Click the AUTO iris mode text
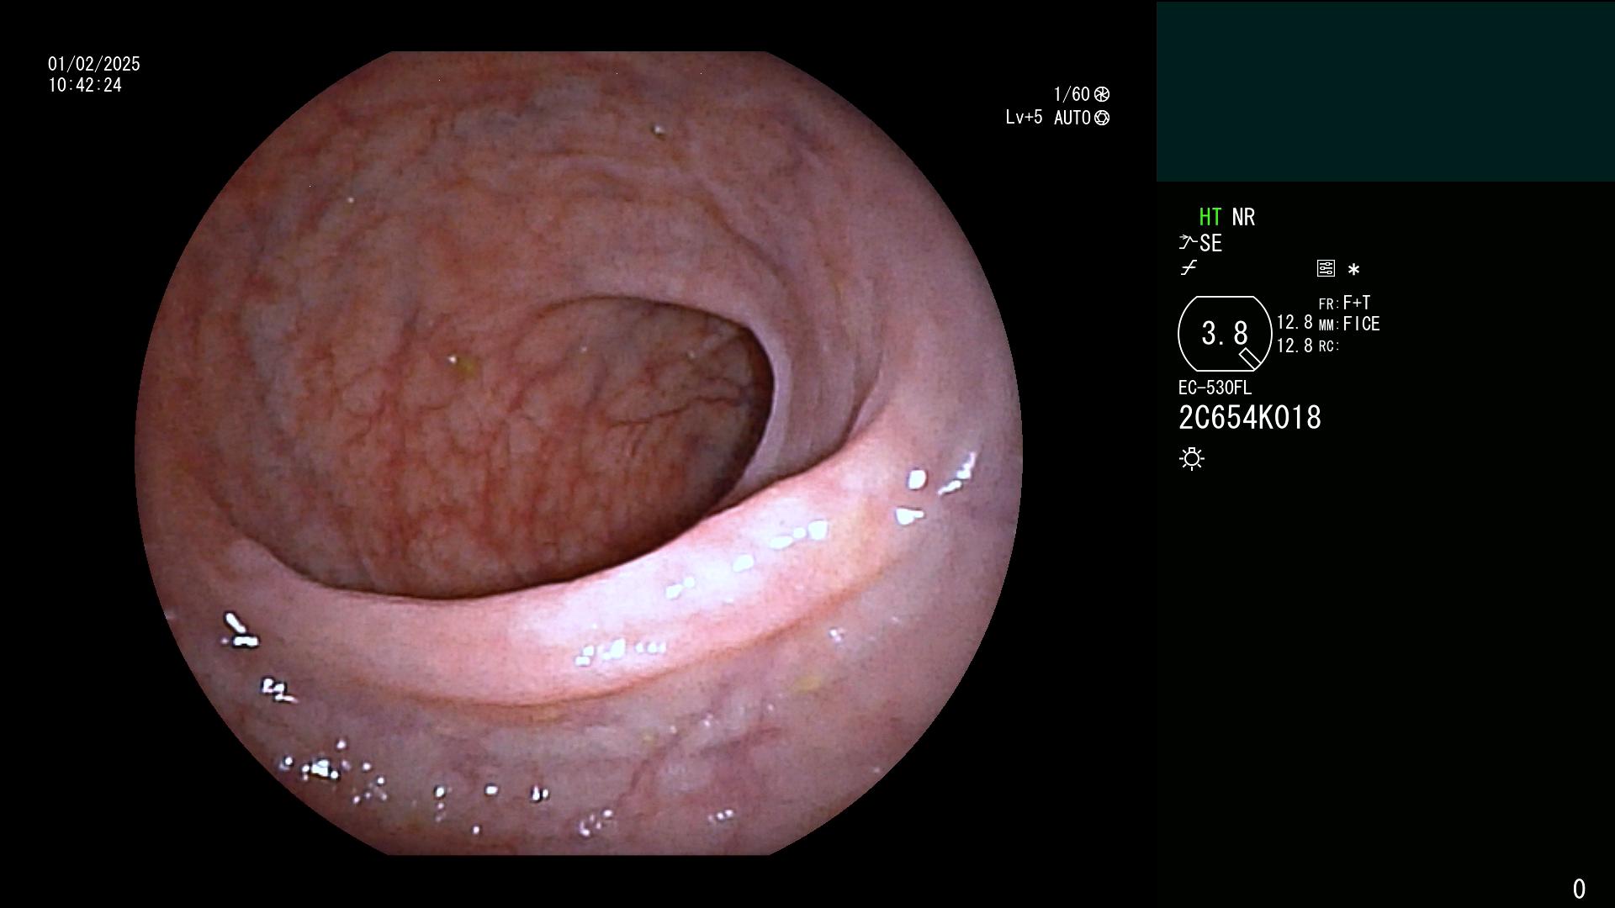Image resolution: width=1615 pixels, height=908 pixels. [x=1072, y=118]
